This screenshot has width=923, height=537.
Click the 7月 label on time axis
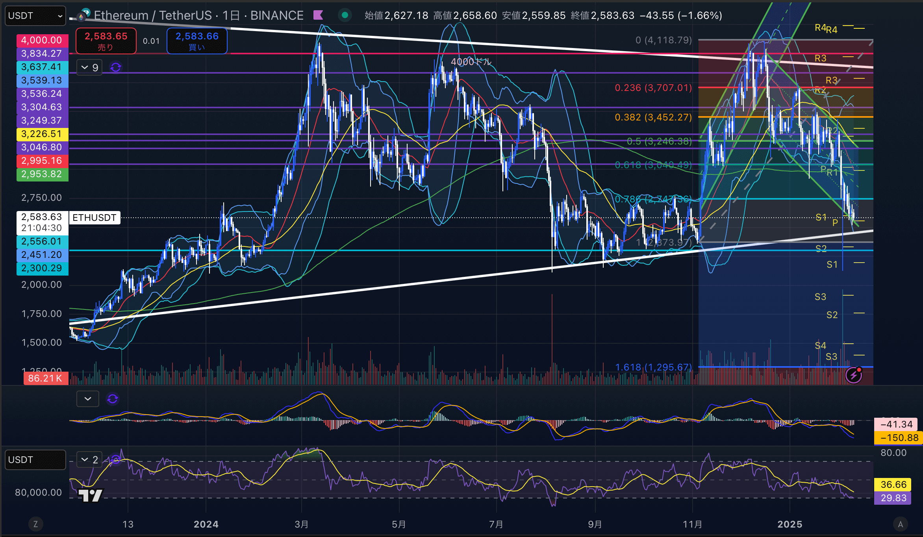496,524
